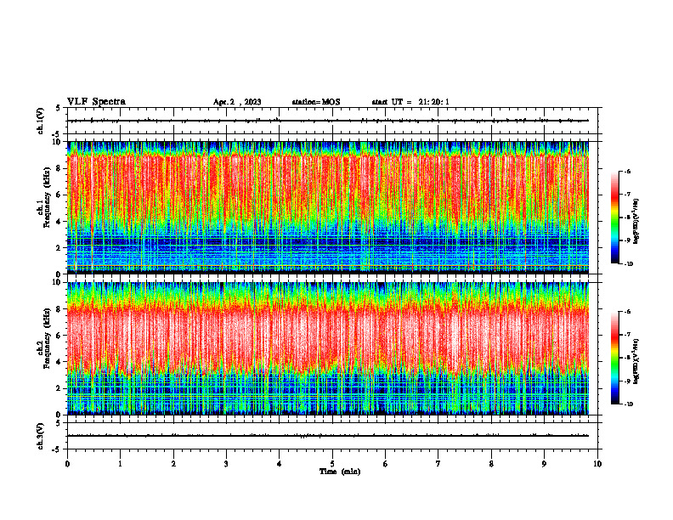The width and height of the screenshot is (673, 520).
Task: Click the "ch.3(V)" axis label at bottom
Action: [40, 436]
